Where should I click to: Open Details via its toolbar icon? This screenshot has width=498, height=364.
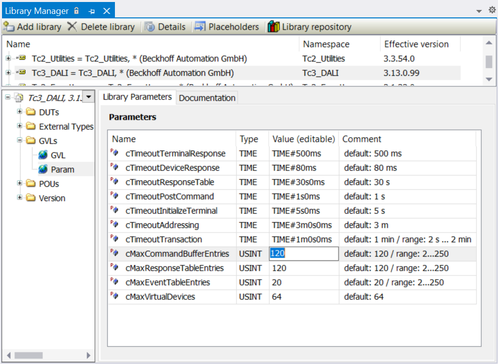(149, 27)
